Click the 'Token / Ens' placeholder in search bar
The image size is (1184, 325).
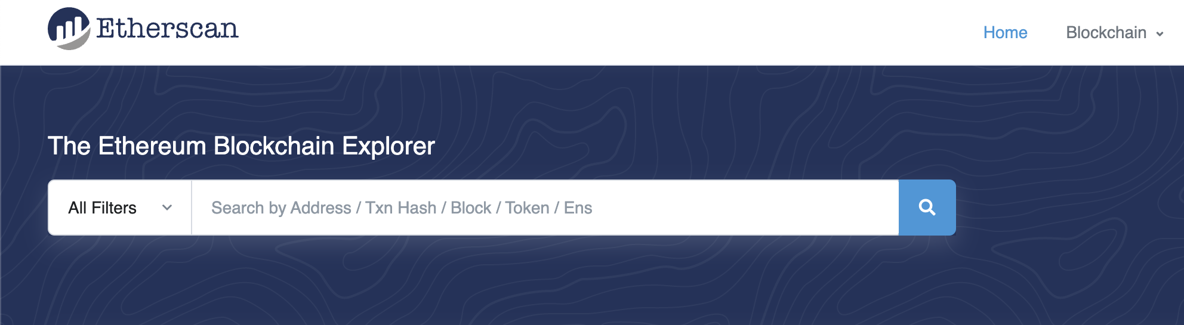[x=548, y=208]
